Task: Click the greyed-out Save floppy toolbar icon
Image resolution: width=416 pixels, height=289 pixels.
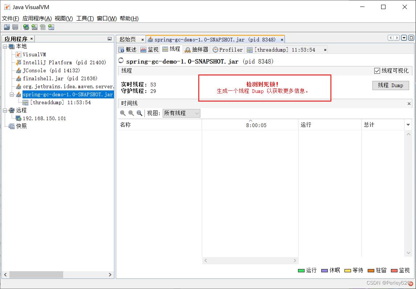Action: coord(15,27)
